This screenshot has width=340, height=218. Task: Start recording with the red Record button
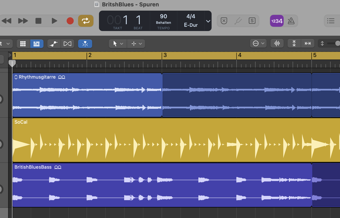click(70, 21)
